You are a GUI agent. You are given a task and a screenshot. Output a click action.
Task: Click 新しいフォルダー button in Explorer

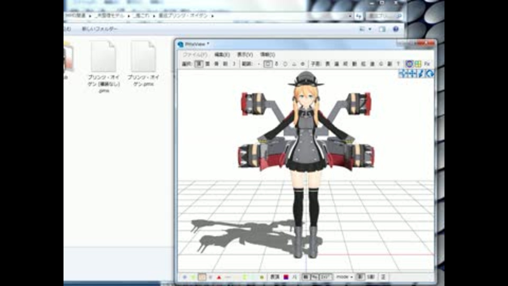(100, 29)
